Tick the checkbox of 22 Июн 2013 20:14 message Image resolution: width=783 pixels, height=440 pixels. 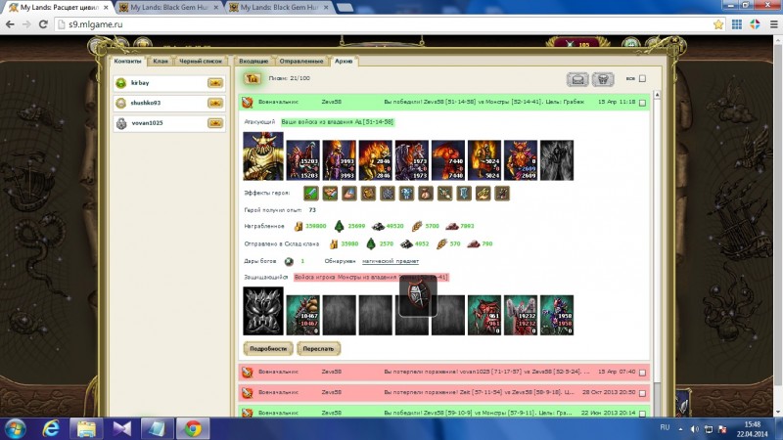[643, 413]
